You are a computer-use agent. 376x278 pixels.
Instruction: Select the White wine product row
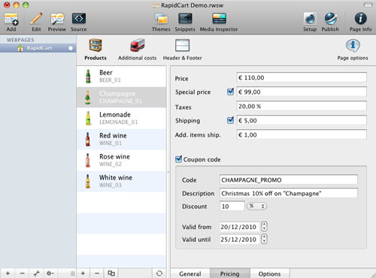[x=121, y=182]
